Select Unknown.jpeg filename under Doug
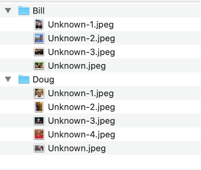201x170 pixels. coord(77,149)
